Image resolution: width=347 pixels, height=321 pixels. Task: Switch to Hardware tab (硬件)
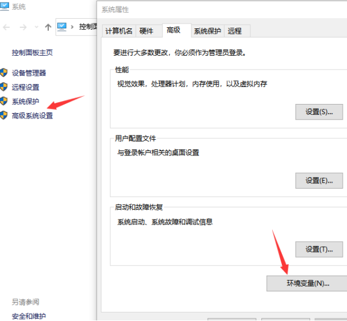[x=149, y=31]
